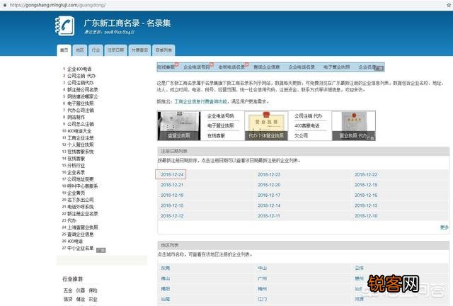Open the 首页 tab
Screen dimensions: 453x306
pyautogui.click(x=64, y=50)
